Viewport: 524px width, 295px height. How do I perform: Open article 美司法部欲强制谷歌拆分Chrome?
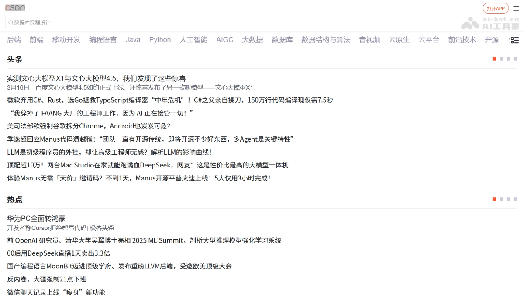pyautogui.click(x=89, y=126)
